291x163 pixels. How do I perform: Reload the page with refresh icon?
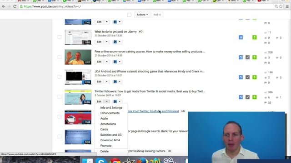(x=15, y=6)
